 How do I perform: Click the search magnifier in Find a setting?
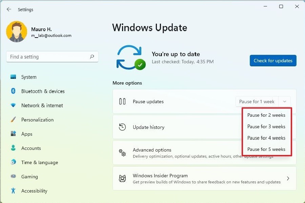[92, 57]
